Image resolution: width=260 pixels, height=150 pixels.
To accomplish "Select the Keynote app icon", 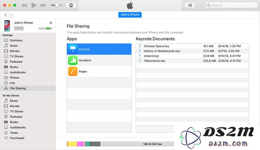I will click(x=73, y=49).
